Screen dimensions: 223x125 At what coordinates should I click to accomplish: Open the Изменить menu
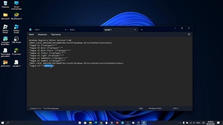43,34
